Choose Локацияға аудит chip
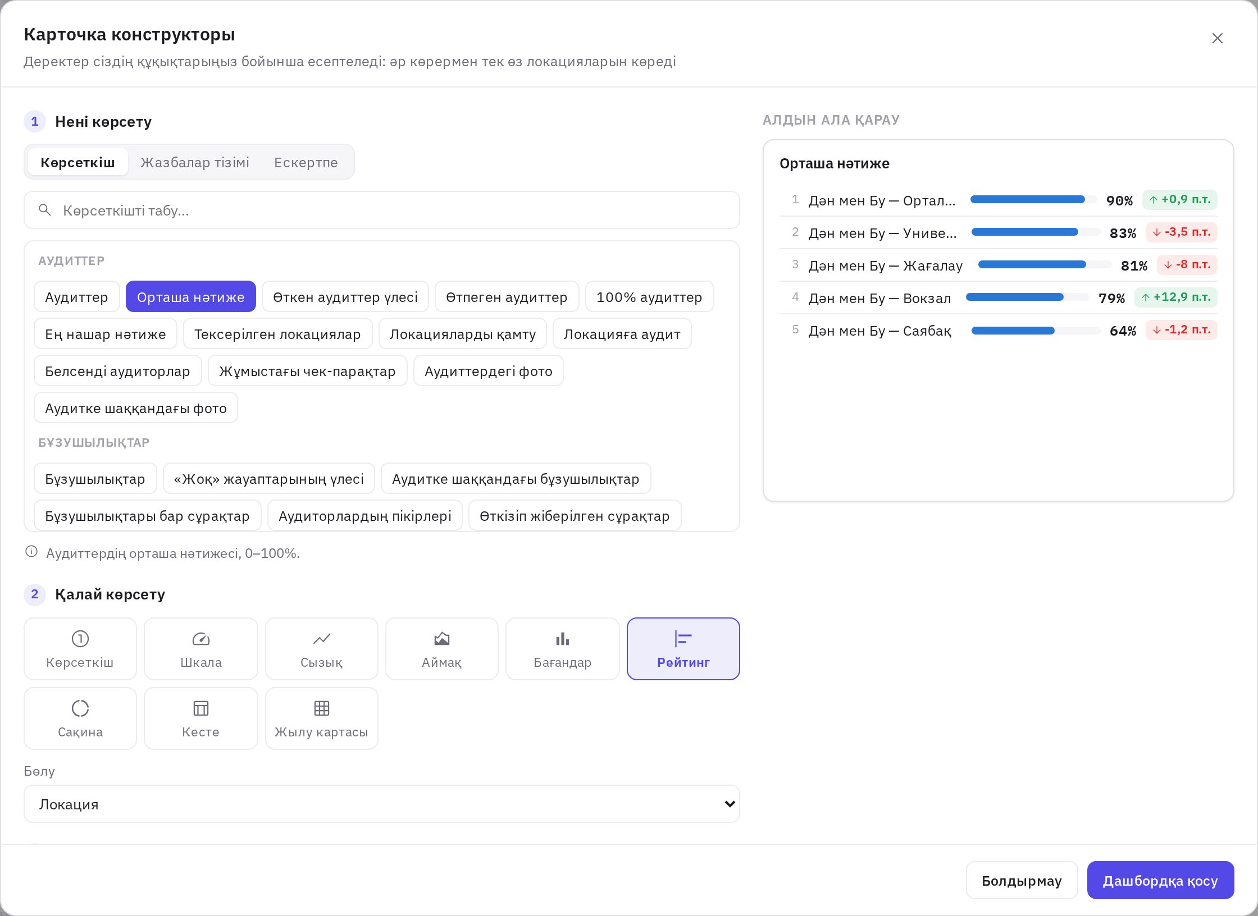1258x916 pixels. [622, 334]
